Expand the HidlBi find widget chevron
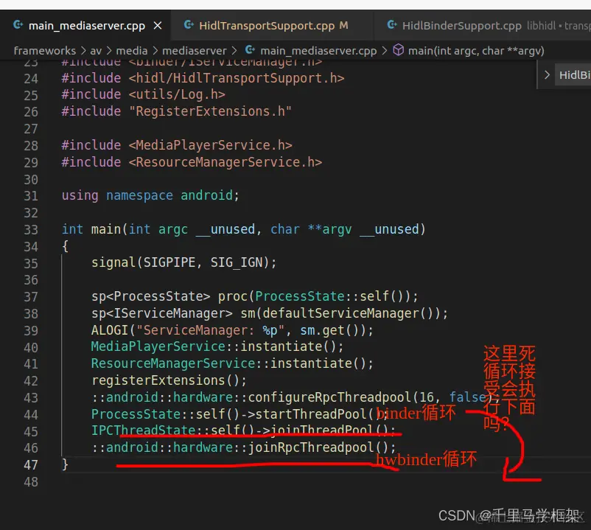This screenshot has width=591, height=530. pos(547,74)
